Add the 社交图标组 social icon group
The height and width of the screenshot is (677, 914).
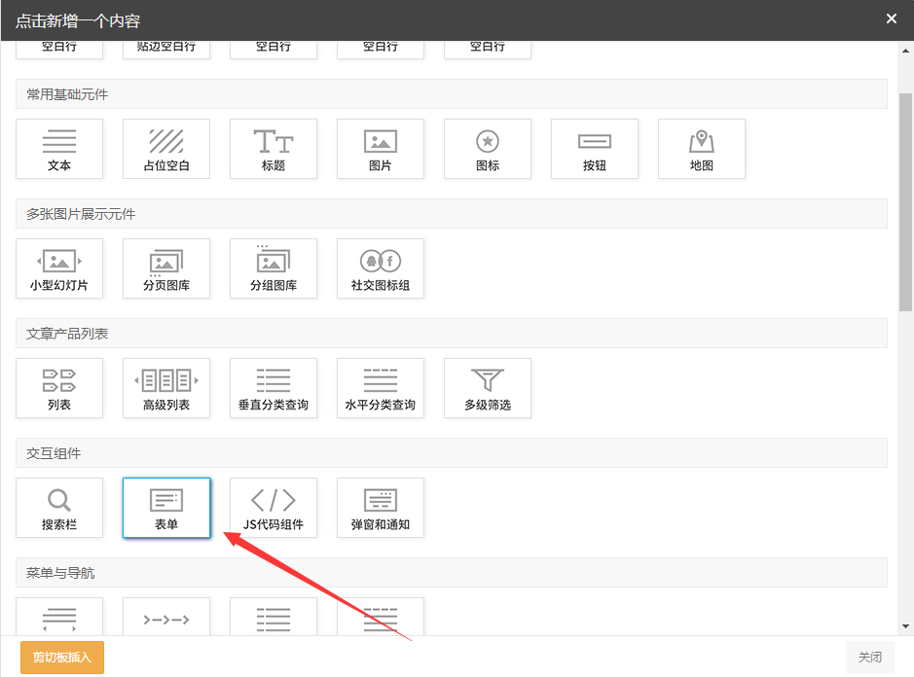(x=381, y=268)
